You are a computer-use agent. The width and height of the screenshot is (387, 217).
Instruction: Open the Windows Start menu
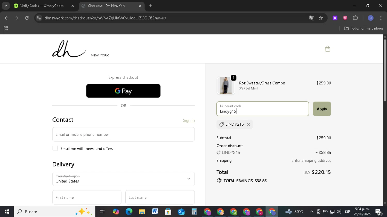tap(7, 212)
